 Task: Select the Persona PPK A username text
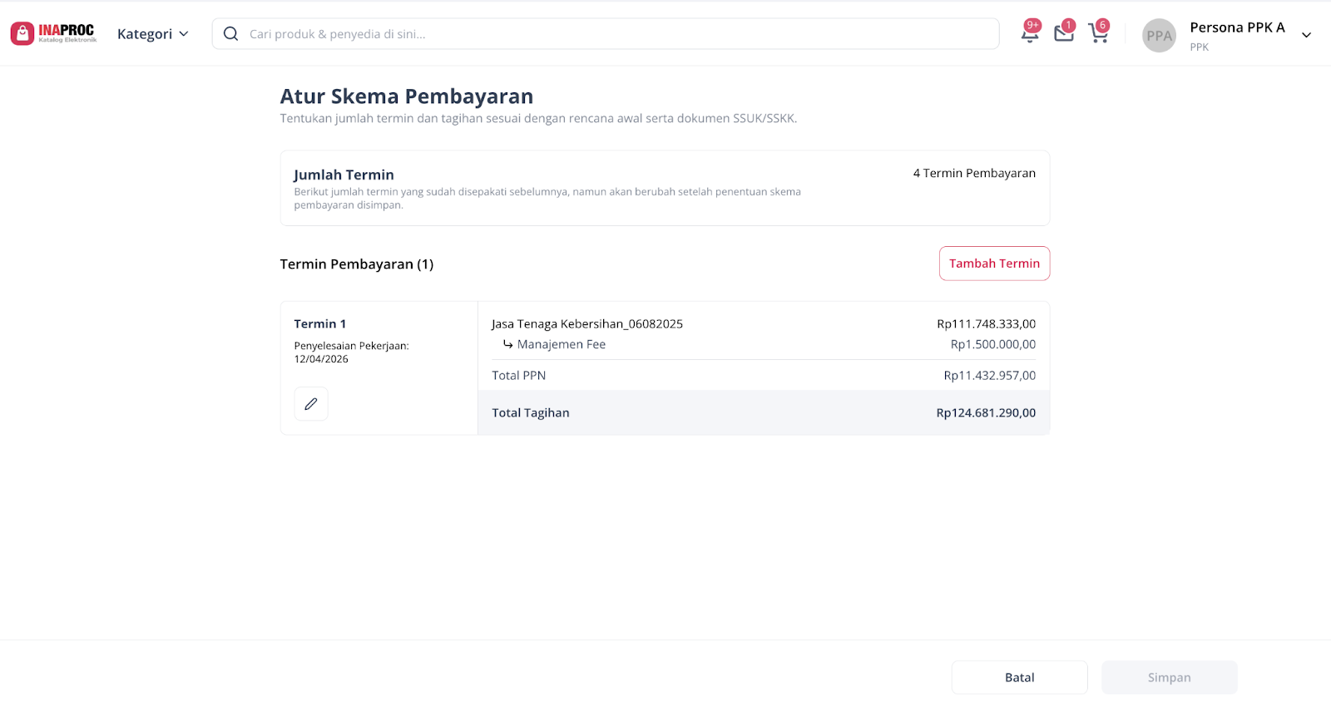(x=1237, y=27)
